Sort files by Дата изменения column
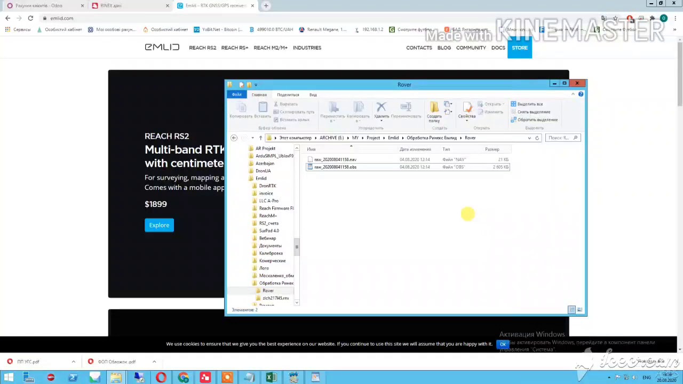The image size is (683, 384). (415, 149)
